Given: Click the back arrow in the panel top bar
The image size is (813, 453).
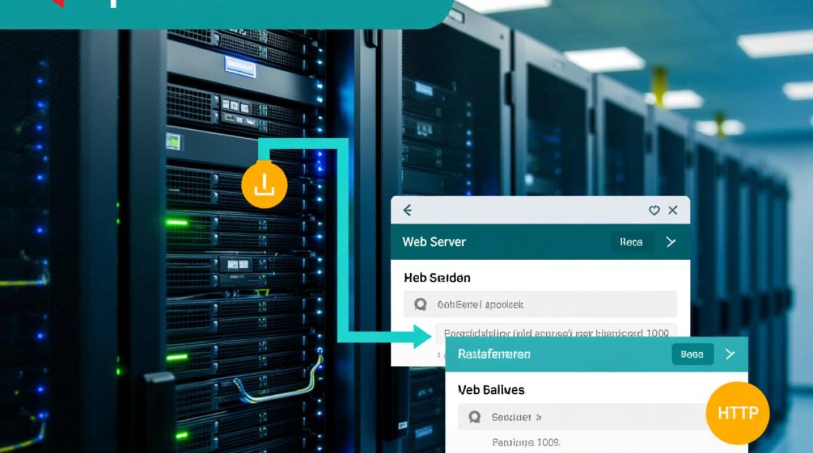Looking at the screenshot, I should click(x=408, y=210).
